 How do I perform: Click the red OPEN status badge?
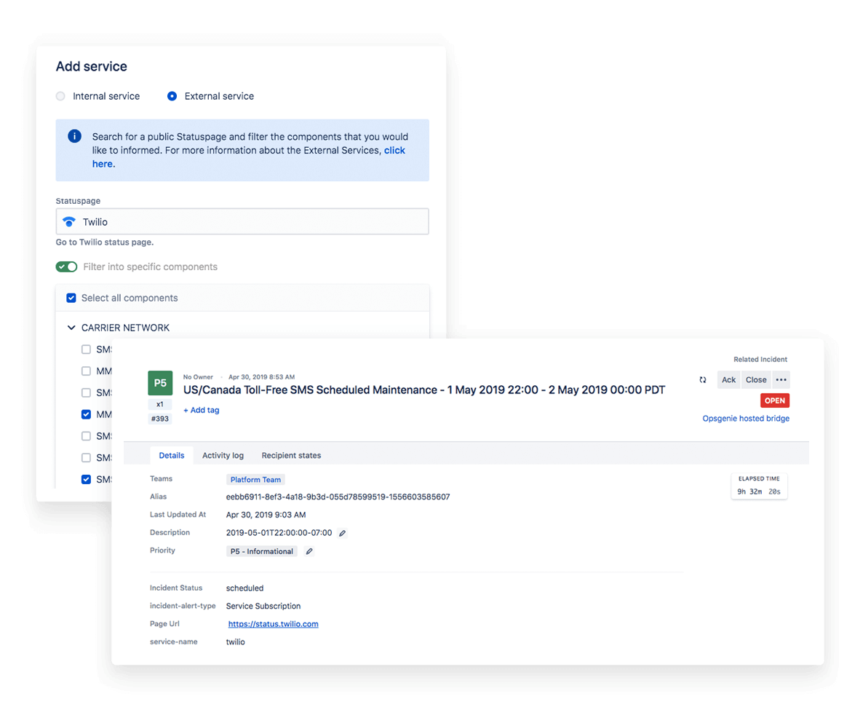coord(774,400)
